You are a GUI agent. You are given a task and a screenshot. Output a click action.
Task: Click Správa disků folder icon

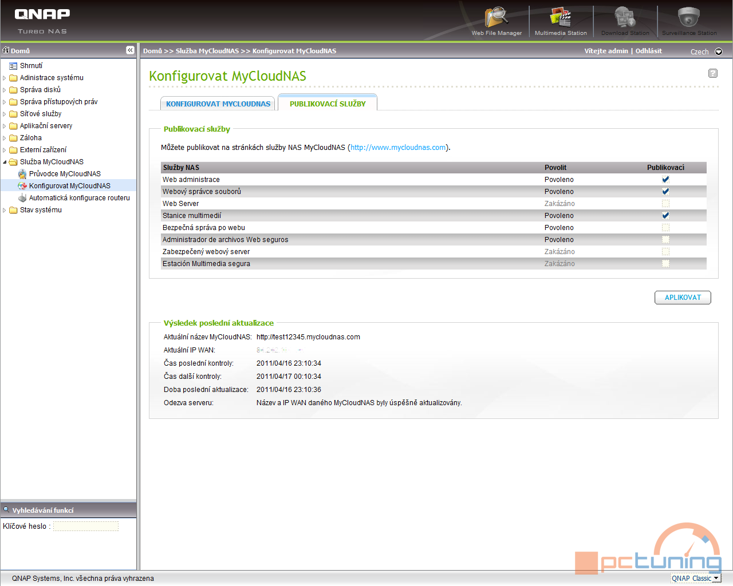coord(13,90)
